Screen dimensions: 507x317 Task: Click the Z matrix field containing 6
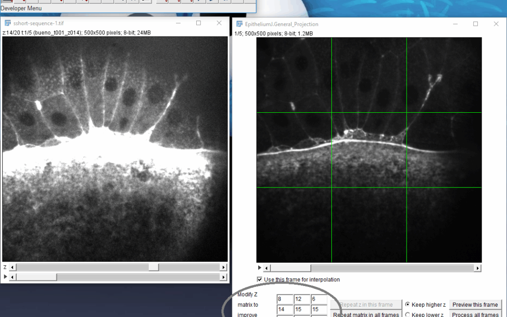tap(319, 299)
